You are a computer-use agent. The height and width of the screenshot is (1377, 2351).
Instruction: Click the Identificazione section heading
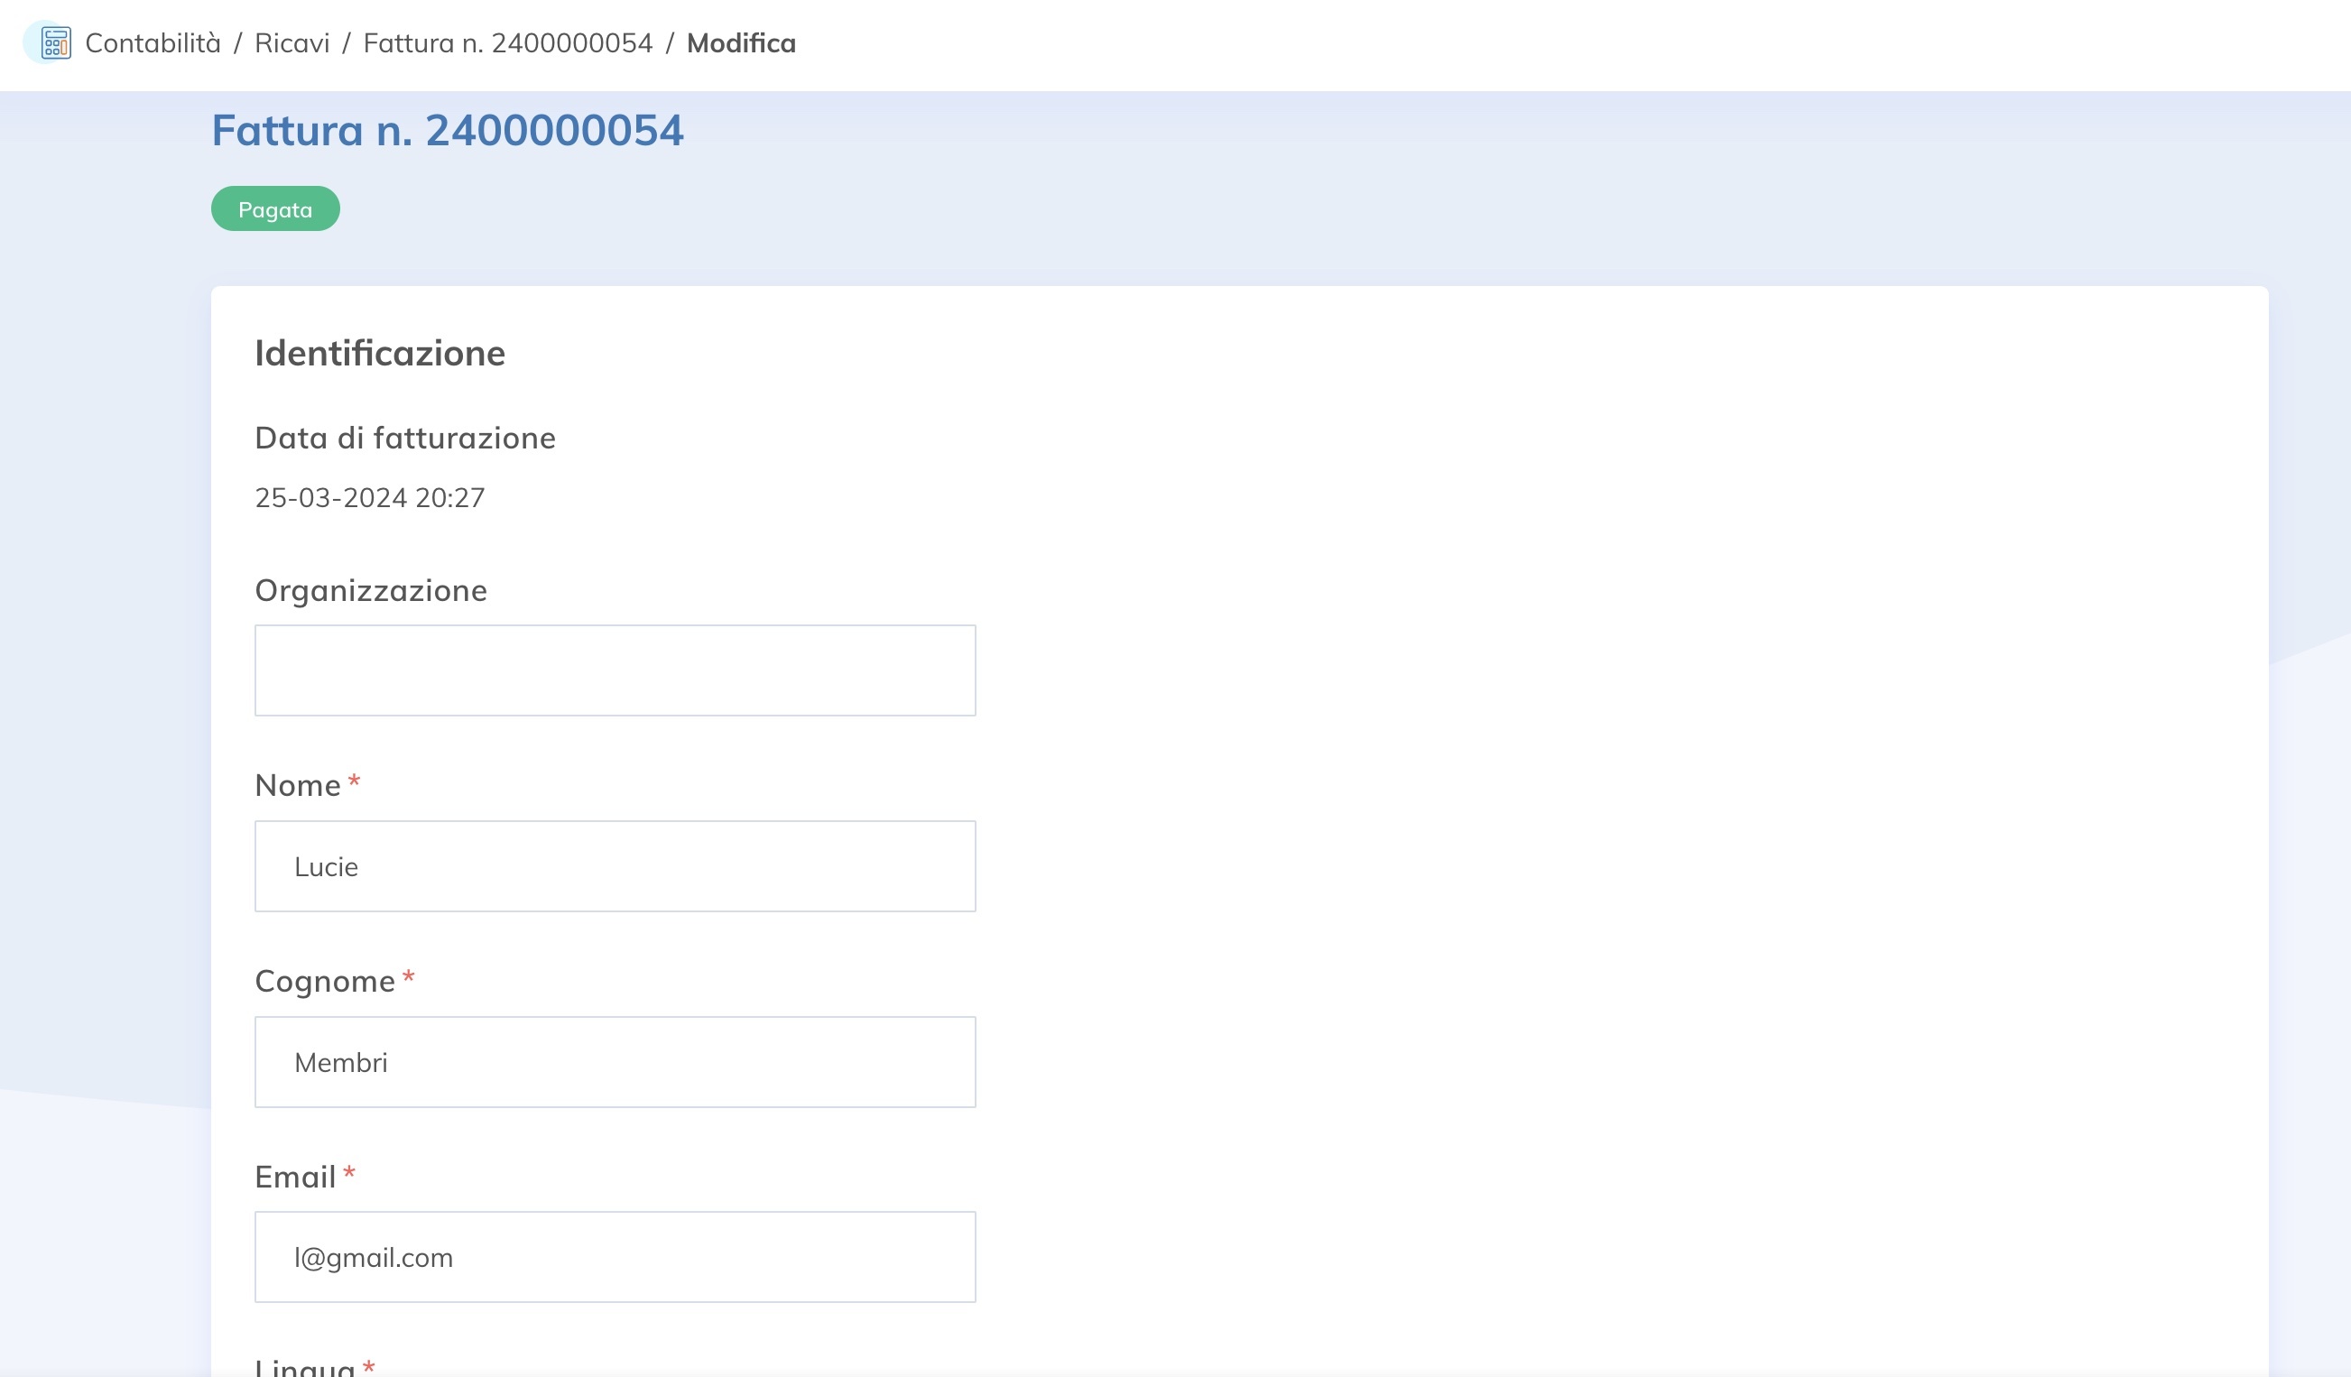coord(380,353)
